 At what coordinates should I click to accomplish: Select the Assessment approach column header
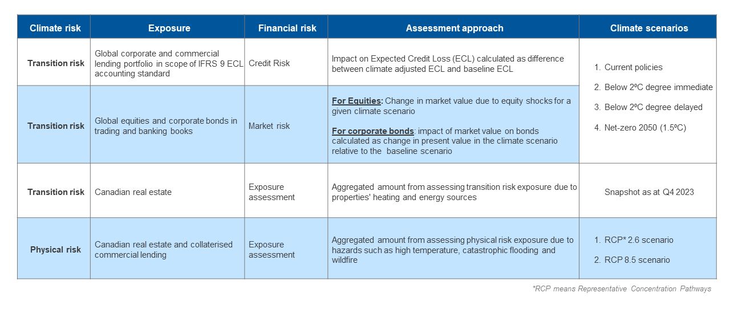(454, 28)
